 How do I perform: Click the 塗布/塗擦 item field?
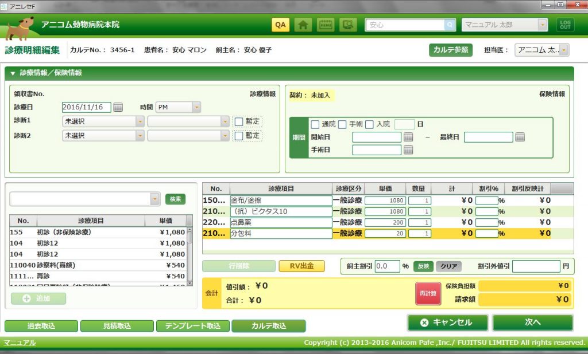pyautogui.click(x=281, y=200)
